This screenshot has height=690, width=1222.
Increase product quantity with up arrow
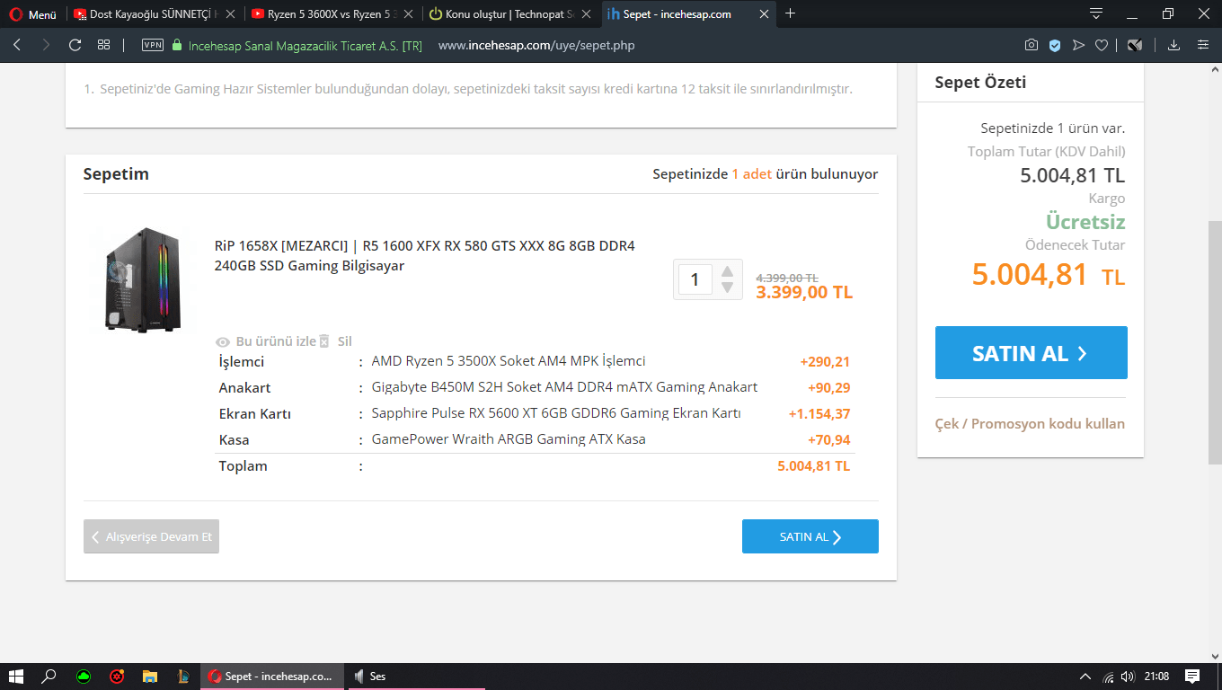[728, 271]
